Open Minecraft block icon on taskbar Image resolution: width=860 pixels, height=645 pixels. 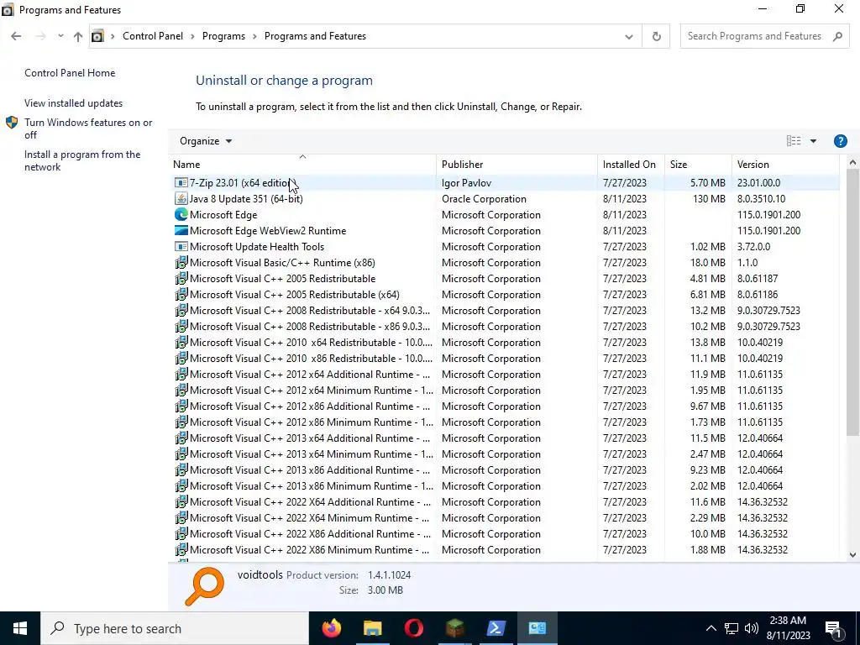454,628
